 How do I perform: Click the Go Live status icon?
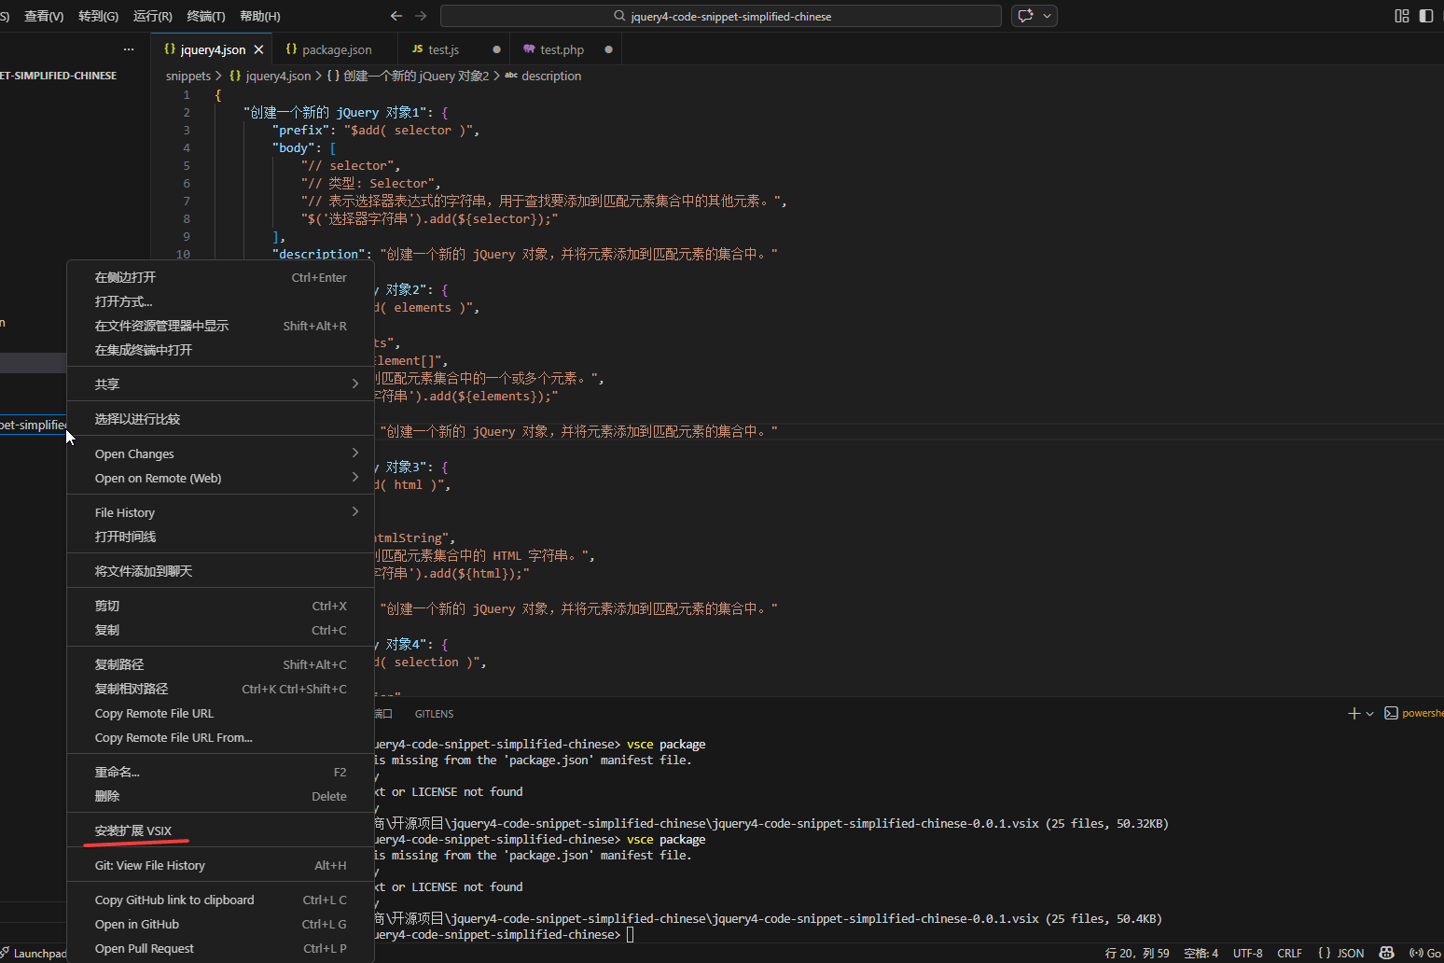coord(1425,953)
